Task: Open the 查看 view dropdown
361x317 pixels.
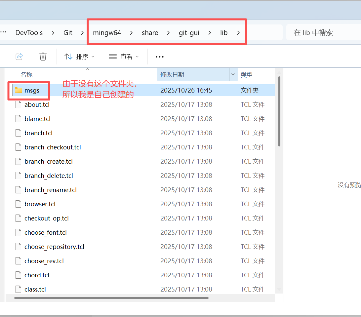Action: coord(124,57)
